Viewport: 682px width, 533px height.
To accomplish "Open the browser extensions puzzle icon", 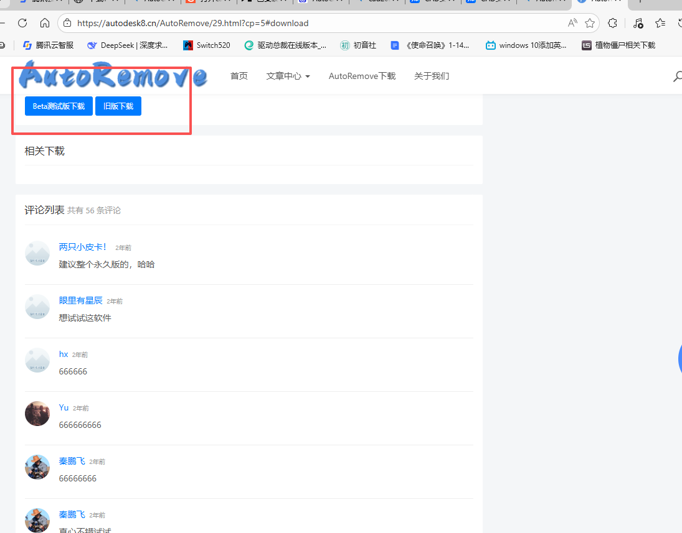I will pos(612,23).
